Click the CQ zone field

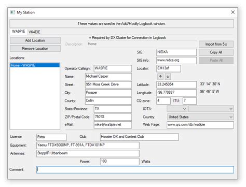point(163,100)
